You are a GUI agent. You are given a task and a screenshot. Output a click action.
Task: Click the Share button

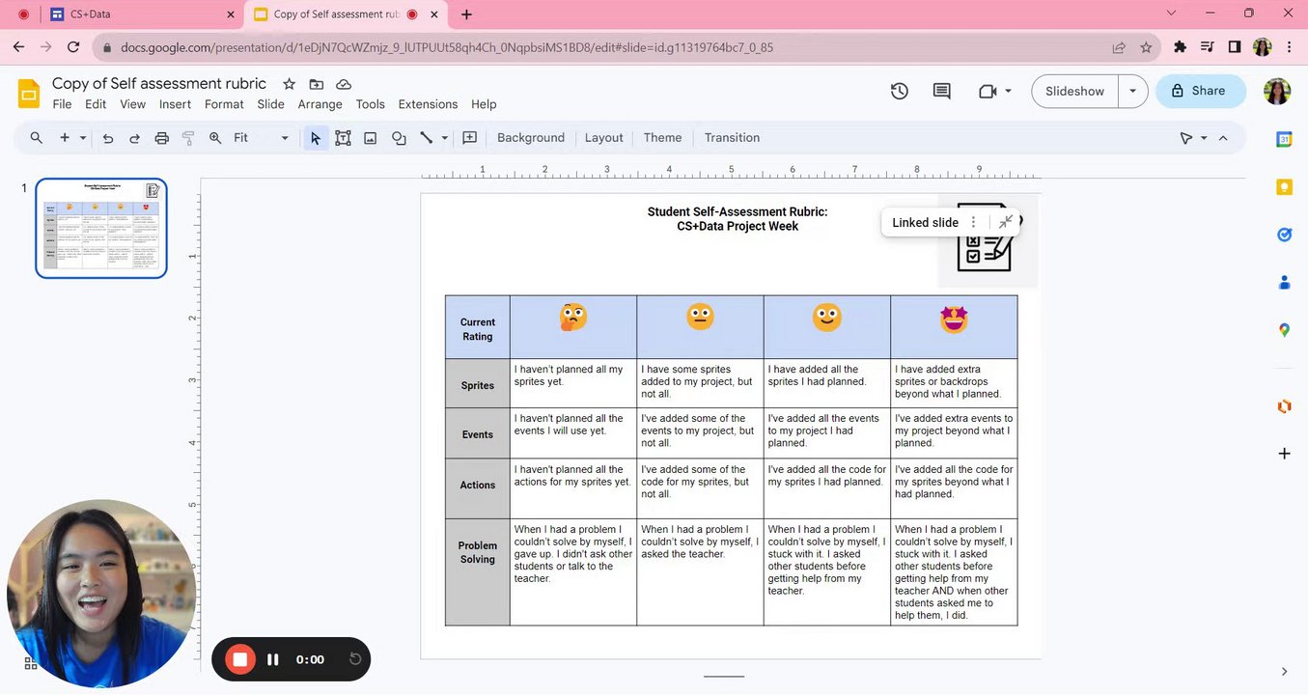(x=1200, y=91)
